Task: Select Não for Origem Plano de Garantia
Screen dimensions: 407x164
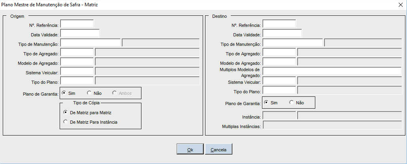Action: (89, 93)
